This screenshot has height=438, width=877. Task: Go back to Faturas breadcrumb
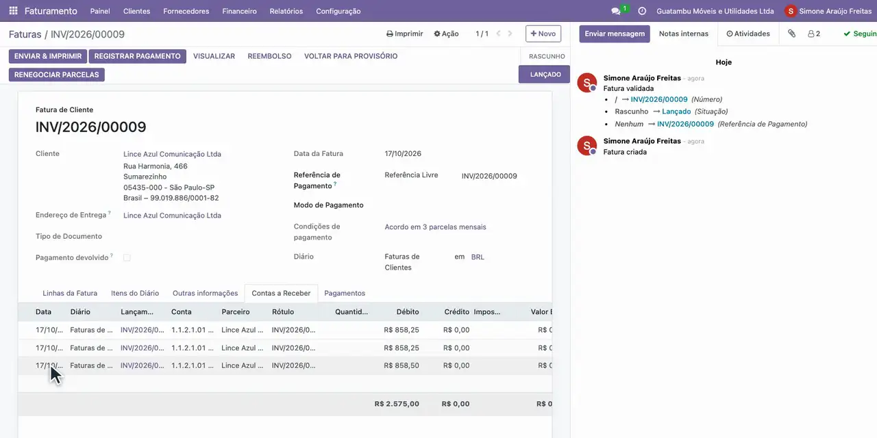tap(25, 34)
